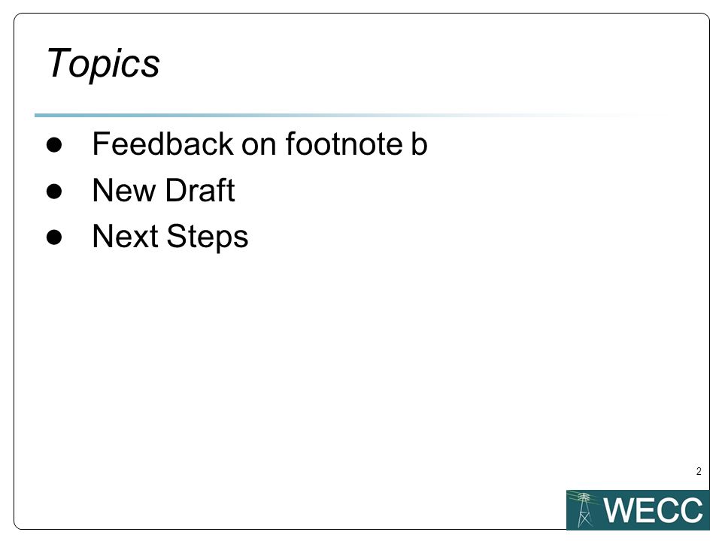Select the bullet dot before New Draft
This screenshot has width=722, height=541.
54,191
